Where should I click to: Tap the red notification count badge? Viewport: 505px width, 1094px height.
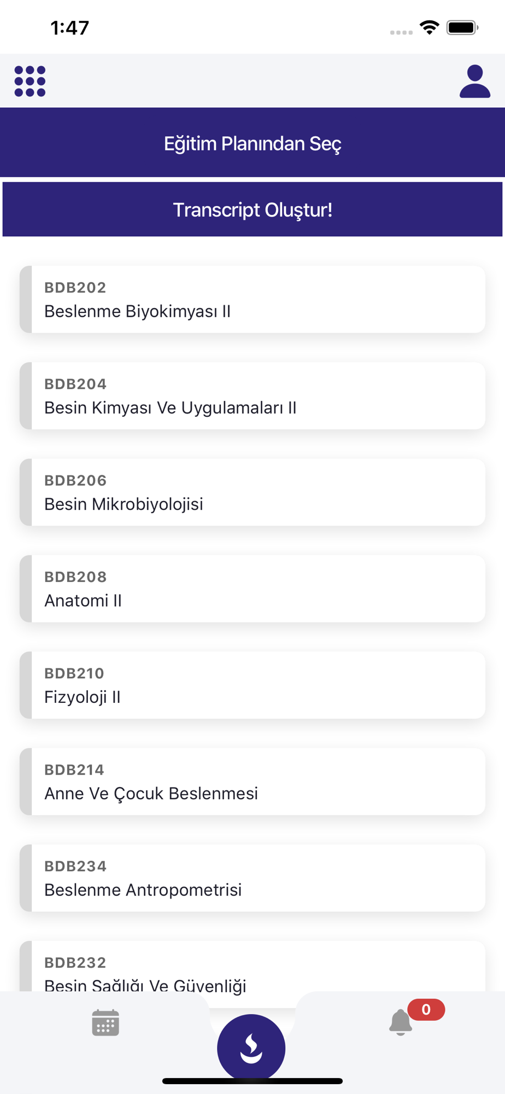(426, 1010)
